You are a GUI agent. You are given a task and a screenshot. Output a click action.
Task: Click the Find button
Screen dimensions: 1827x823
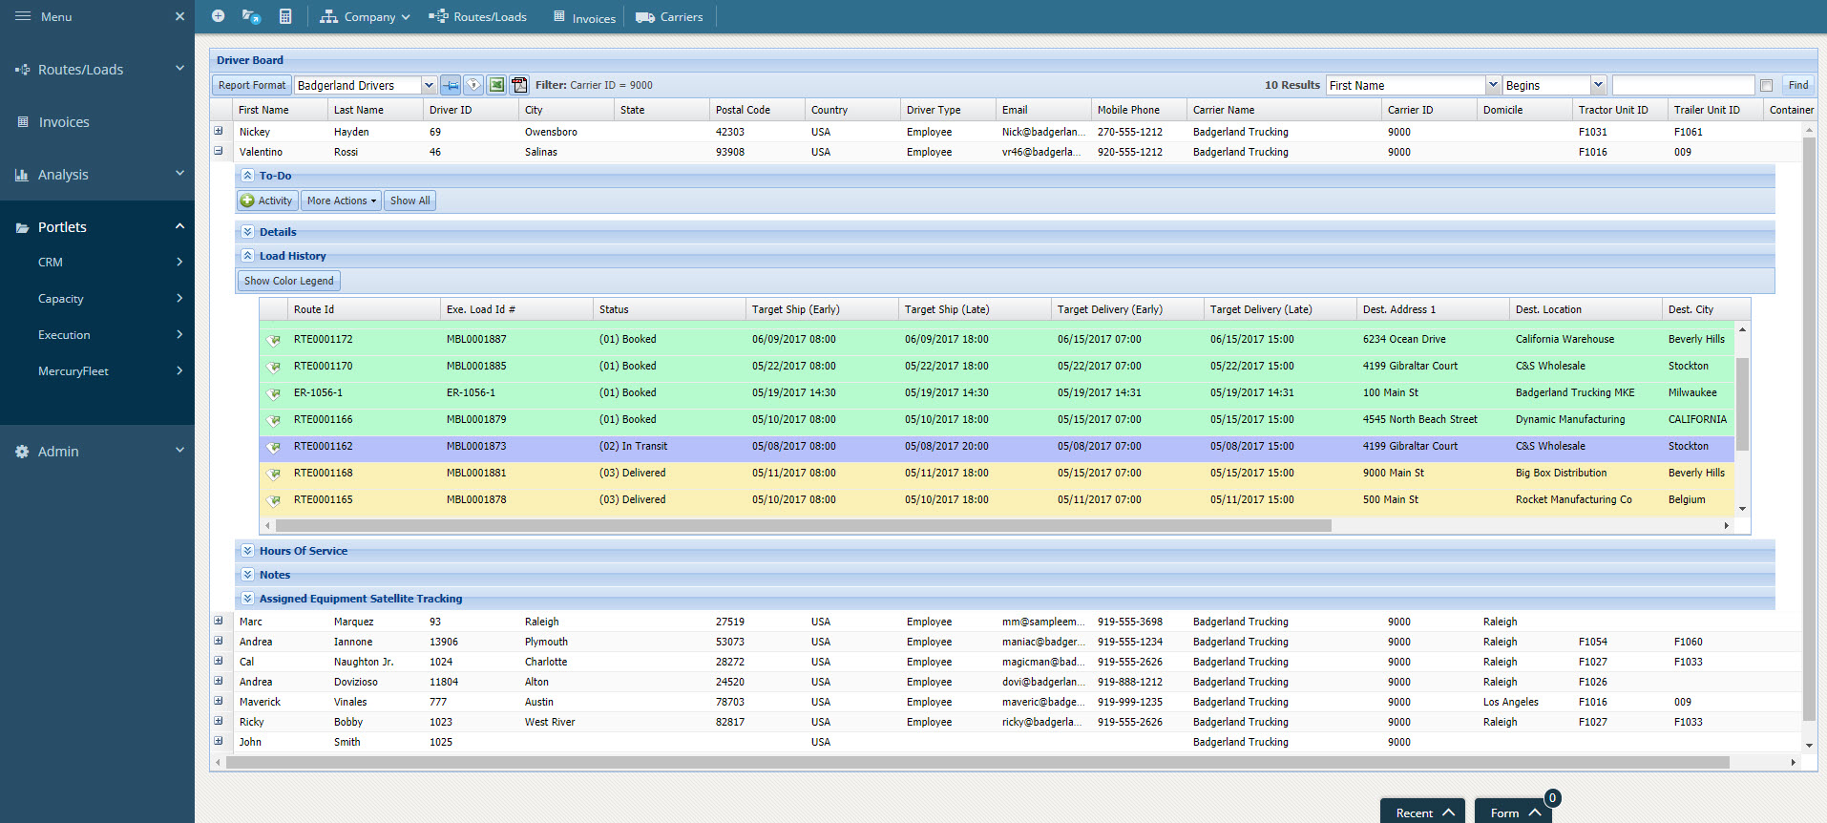pyautogui.click(x=1797, y=85)
